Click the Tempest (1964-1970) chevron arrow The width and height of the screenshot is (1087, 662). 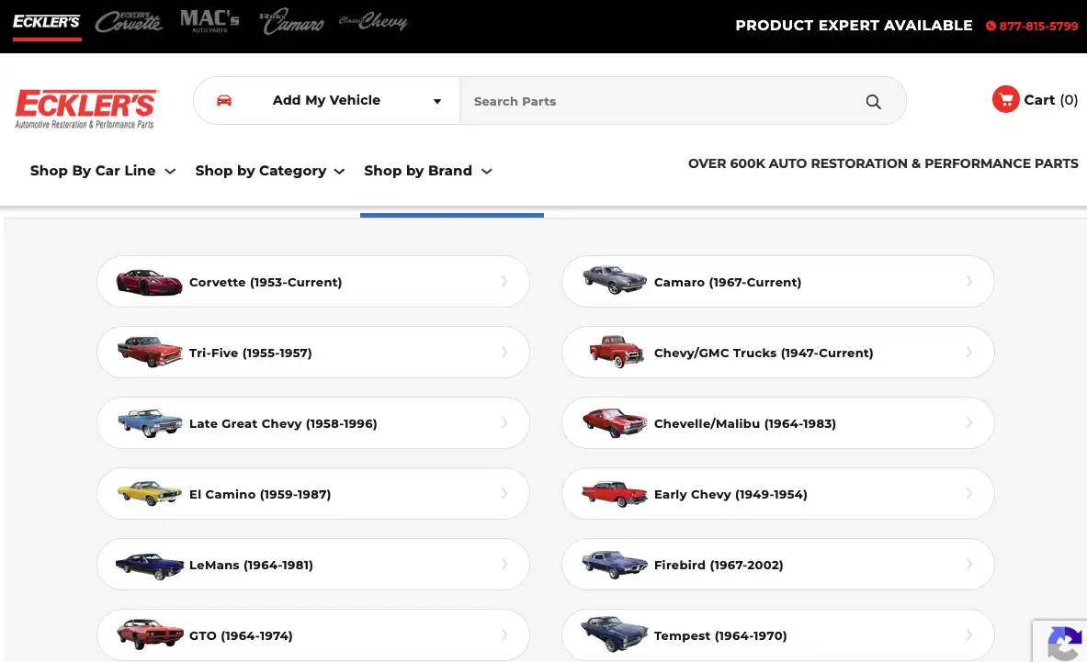[969, 635]
